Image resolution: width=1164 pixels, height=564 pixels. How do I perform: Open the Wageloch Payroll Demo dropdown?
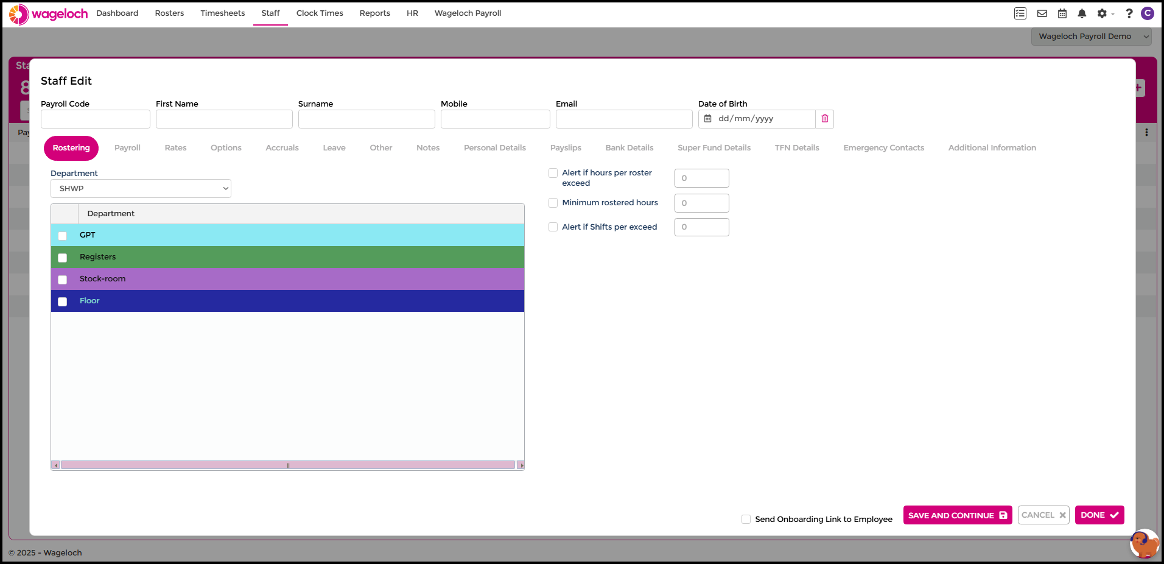coord(1091,37)
